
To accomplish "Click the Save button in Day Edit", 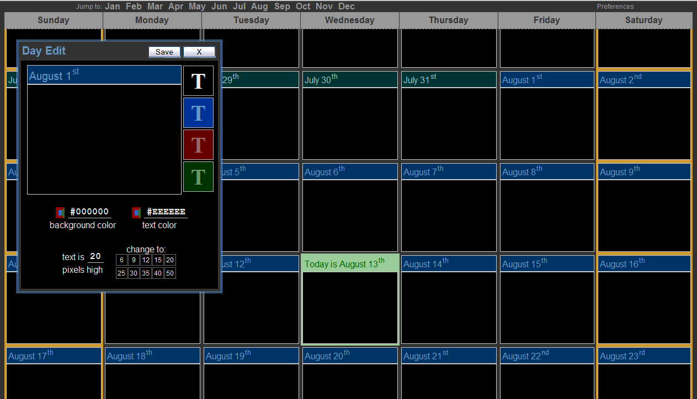I will click(x=164, y=52).
